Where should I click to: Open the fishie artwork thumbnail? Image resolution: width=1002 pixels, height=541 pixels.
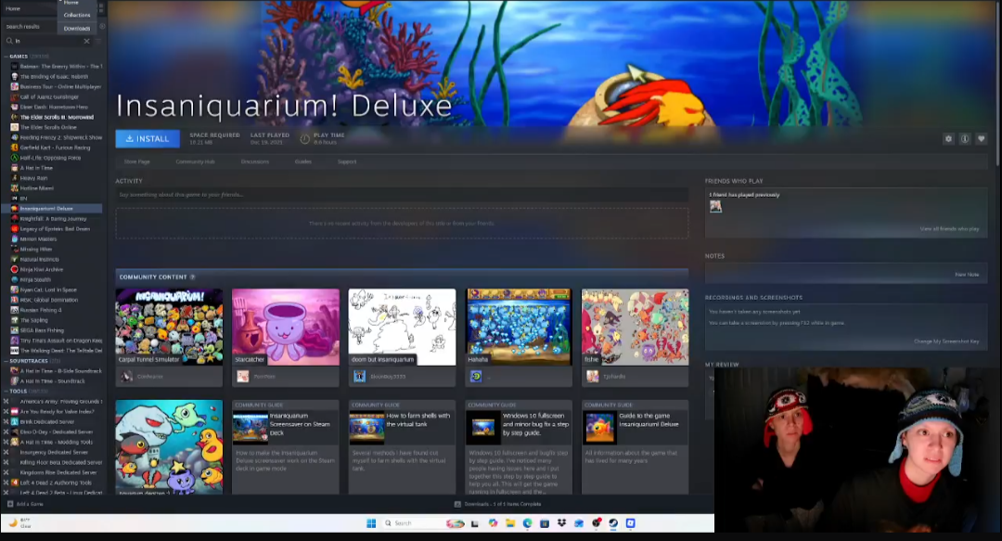coord(636,327)
